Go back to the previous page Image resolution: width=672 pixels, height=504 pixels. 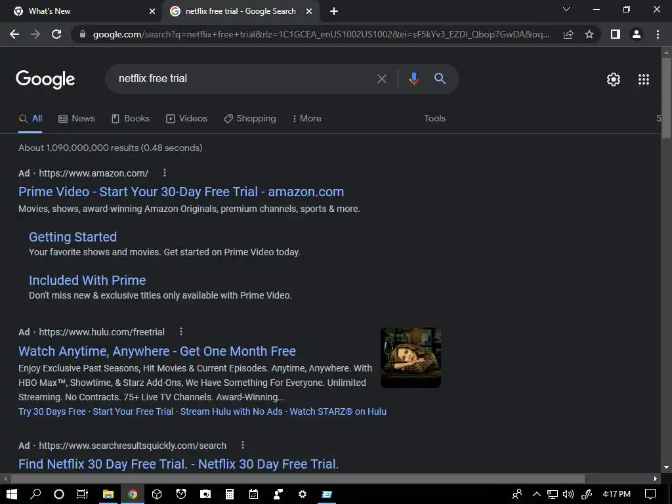(x=14, y=34)
